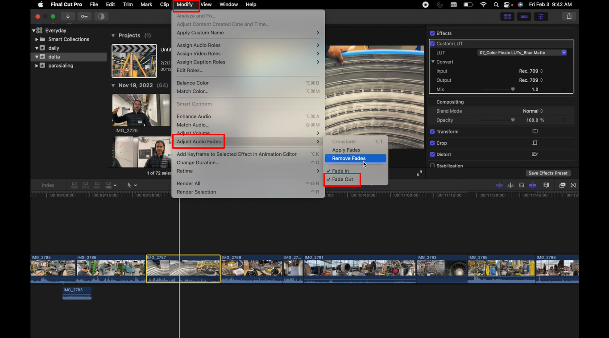609x338 pixels.
Task: Select the IMG_2725 clip thumbnail in the browser
Action: 141,110
